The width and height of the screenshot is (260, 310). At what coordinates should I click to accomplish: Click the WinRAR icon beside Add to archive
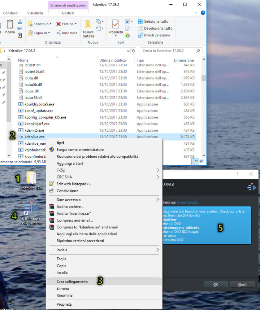click(52, 206)
